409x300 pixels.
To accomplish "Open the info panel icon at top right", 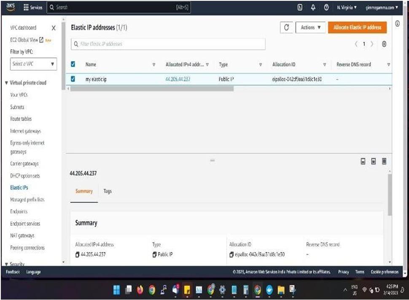I will click(x=397, y=24).
